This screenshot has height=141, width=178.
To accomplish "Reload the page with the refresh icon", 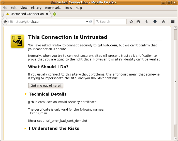I will coord(91,22).
